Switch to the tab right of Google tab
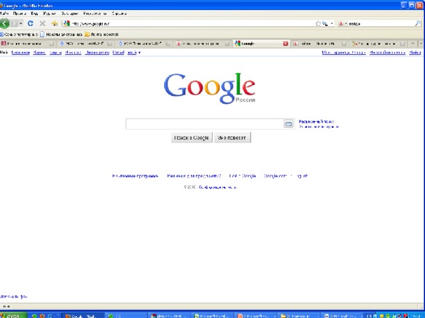This screenshot has width=425, height=318. [320, 44]
